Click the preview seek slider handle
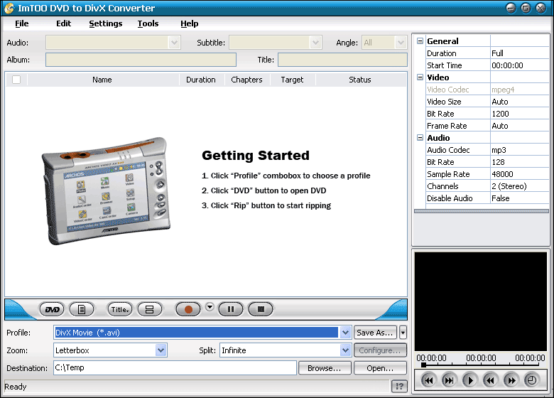The width and height of the screenshot is (554, 398). tap(423, 365)
